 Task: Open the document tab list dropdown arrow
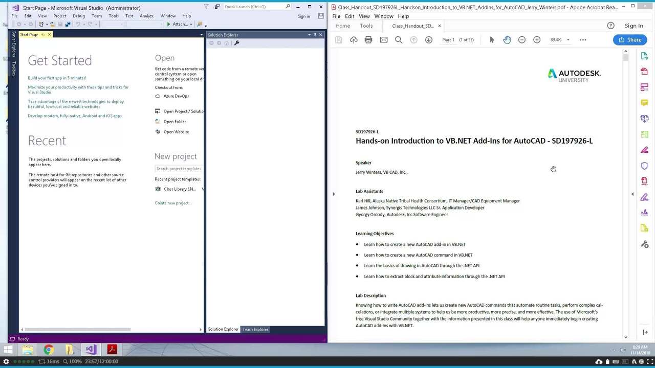click(x=202, y=35)
